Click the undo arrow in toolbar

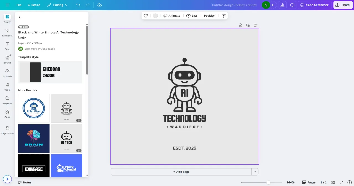click(x=78, y=5)
